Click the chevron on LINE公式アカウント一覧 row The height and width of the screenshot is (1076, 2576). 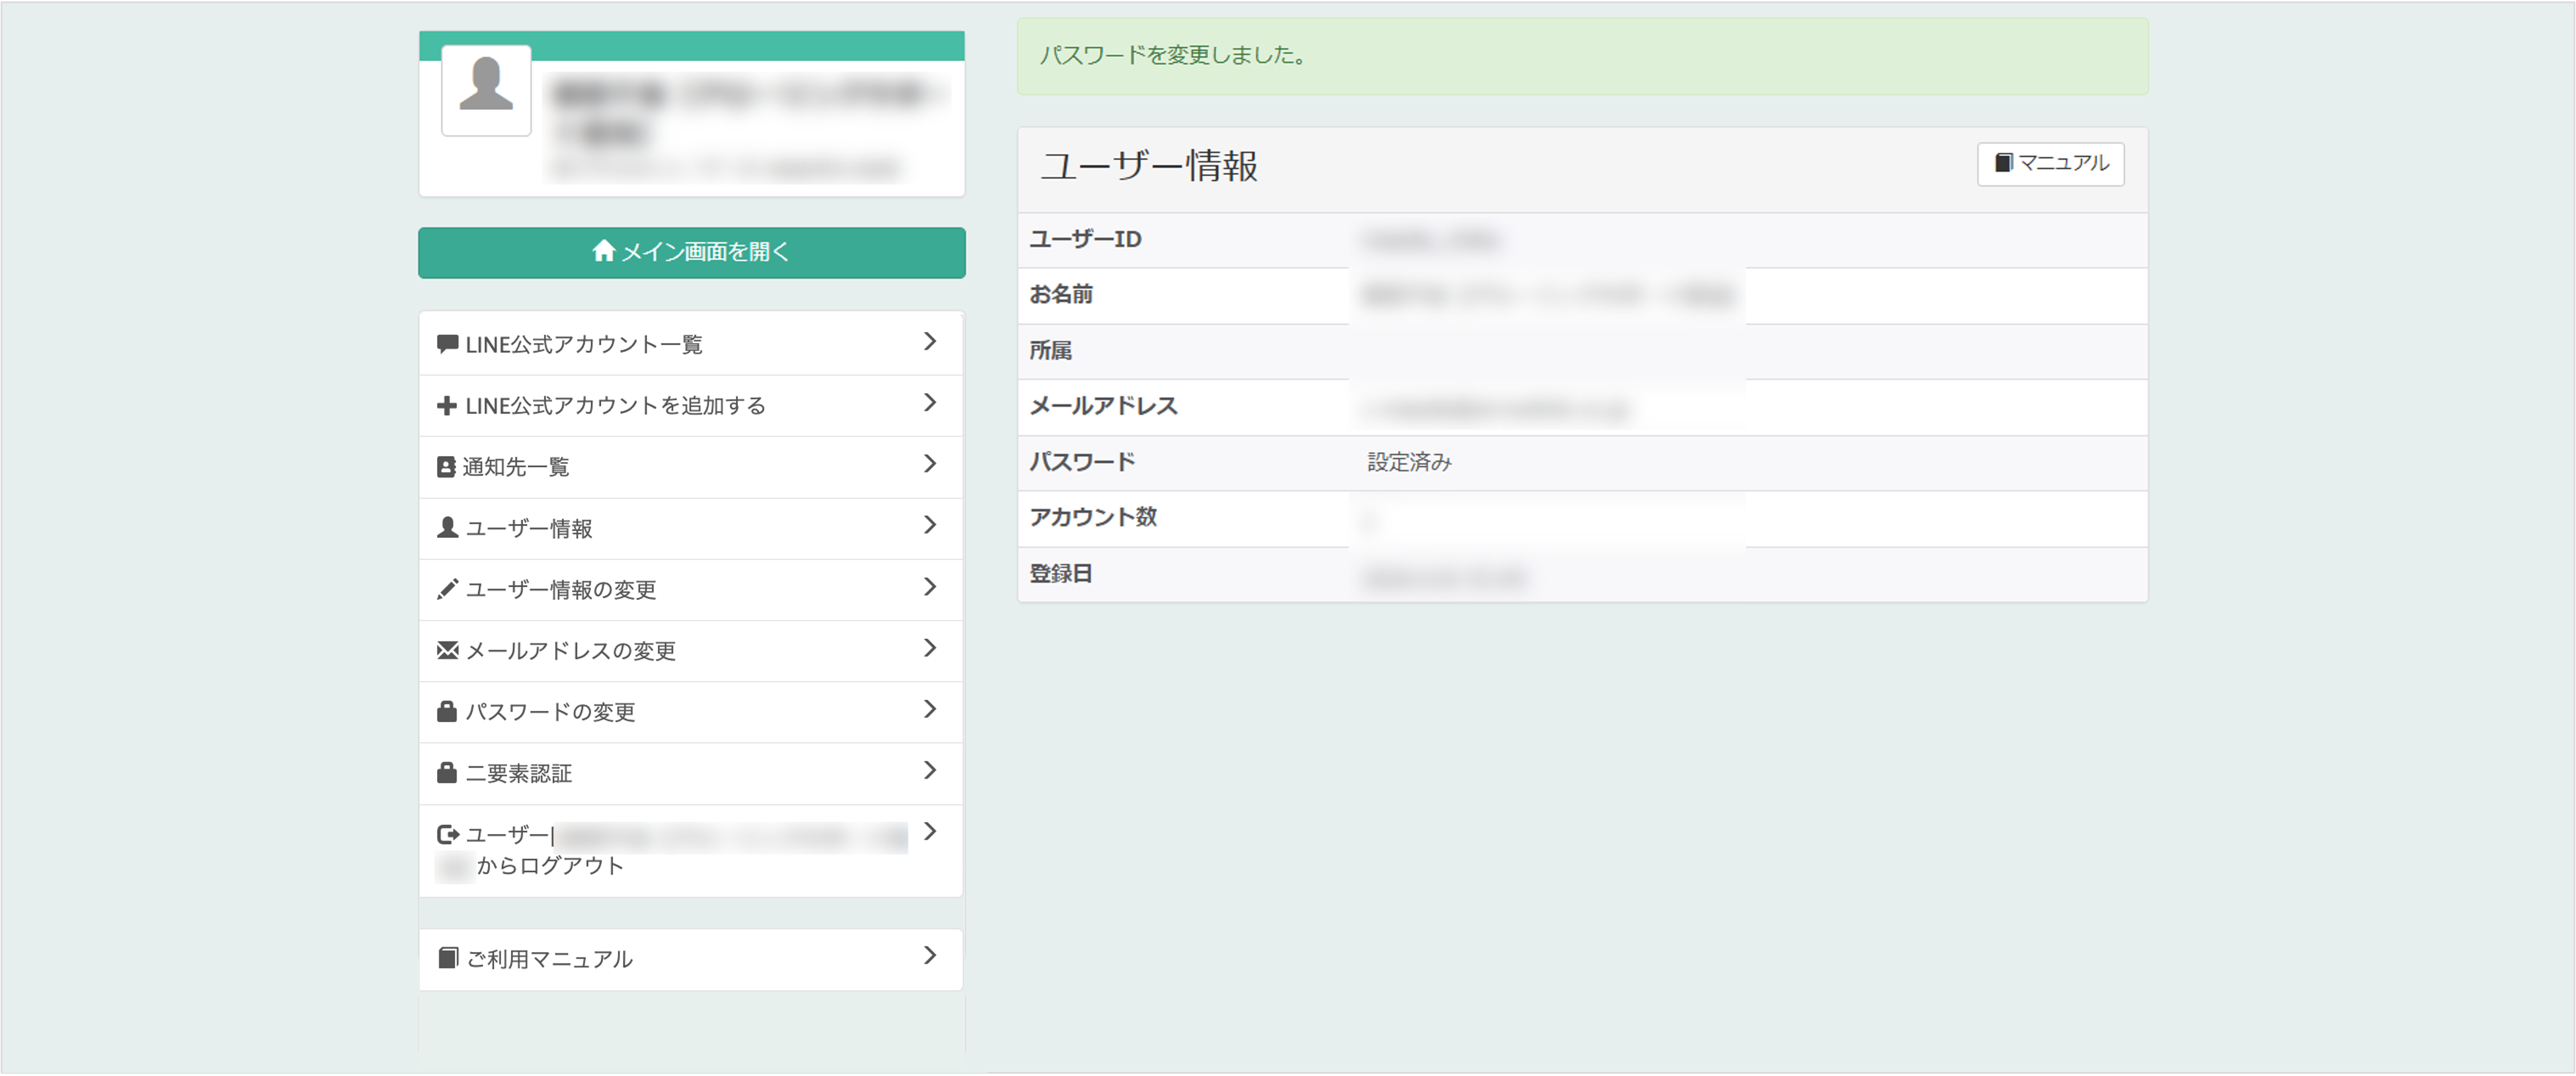[930, 342]
